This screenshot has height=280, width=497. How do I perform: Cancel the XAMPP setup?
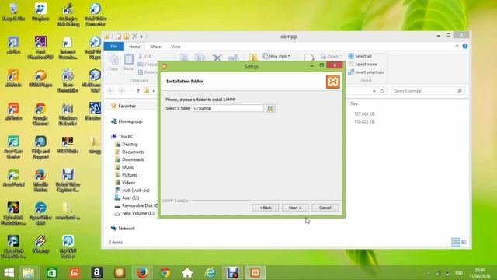(x=325, y=208)
